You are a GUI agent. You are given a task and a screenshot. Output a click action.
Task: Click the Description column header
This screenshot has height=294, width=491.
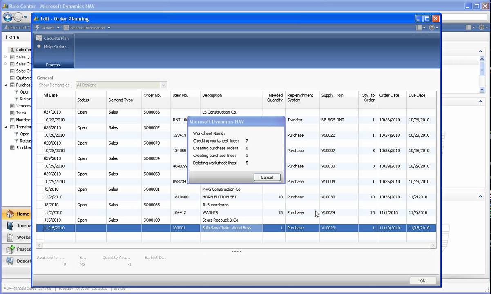(231, 100)
